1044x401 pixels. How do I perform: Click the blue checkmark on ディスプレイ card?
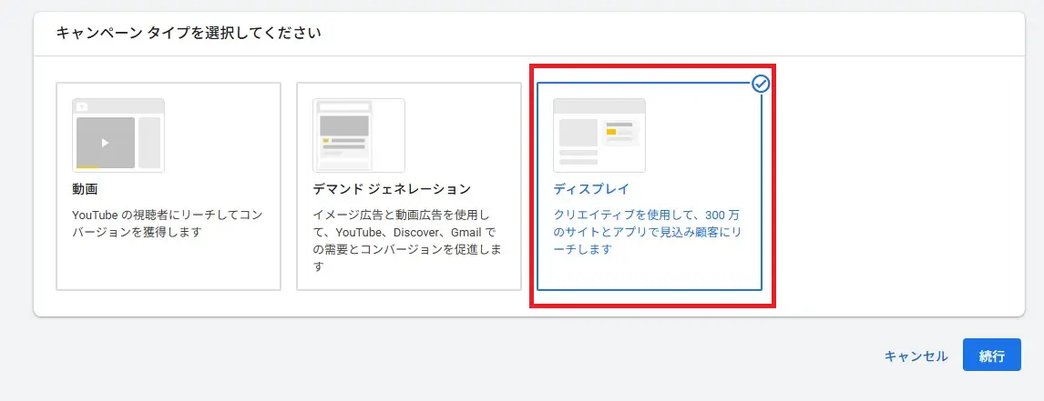coord(762,85)
